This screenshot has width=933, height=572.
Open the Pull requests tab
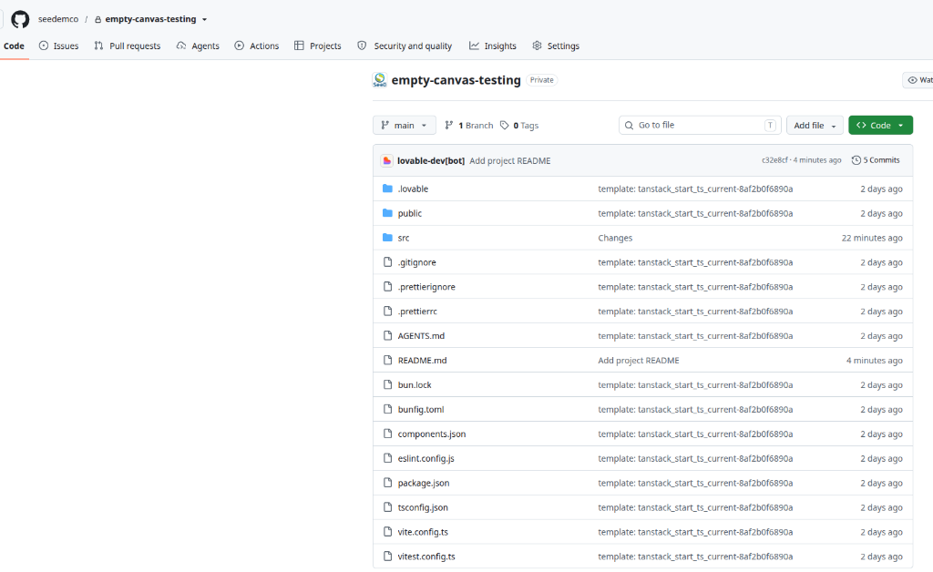pos(127,46)
